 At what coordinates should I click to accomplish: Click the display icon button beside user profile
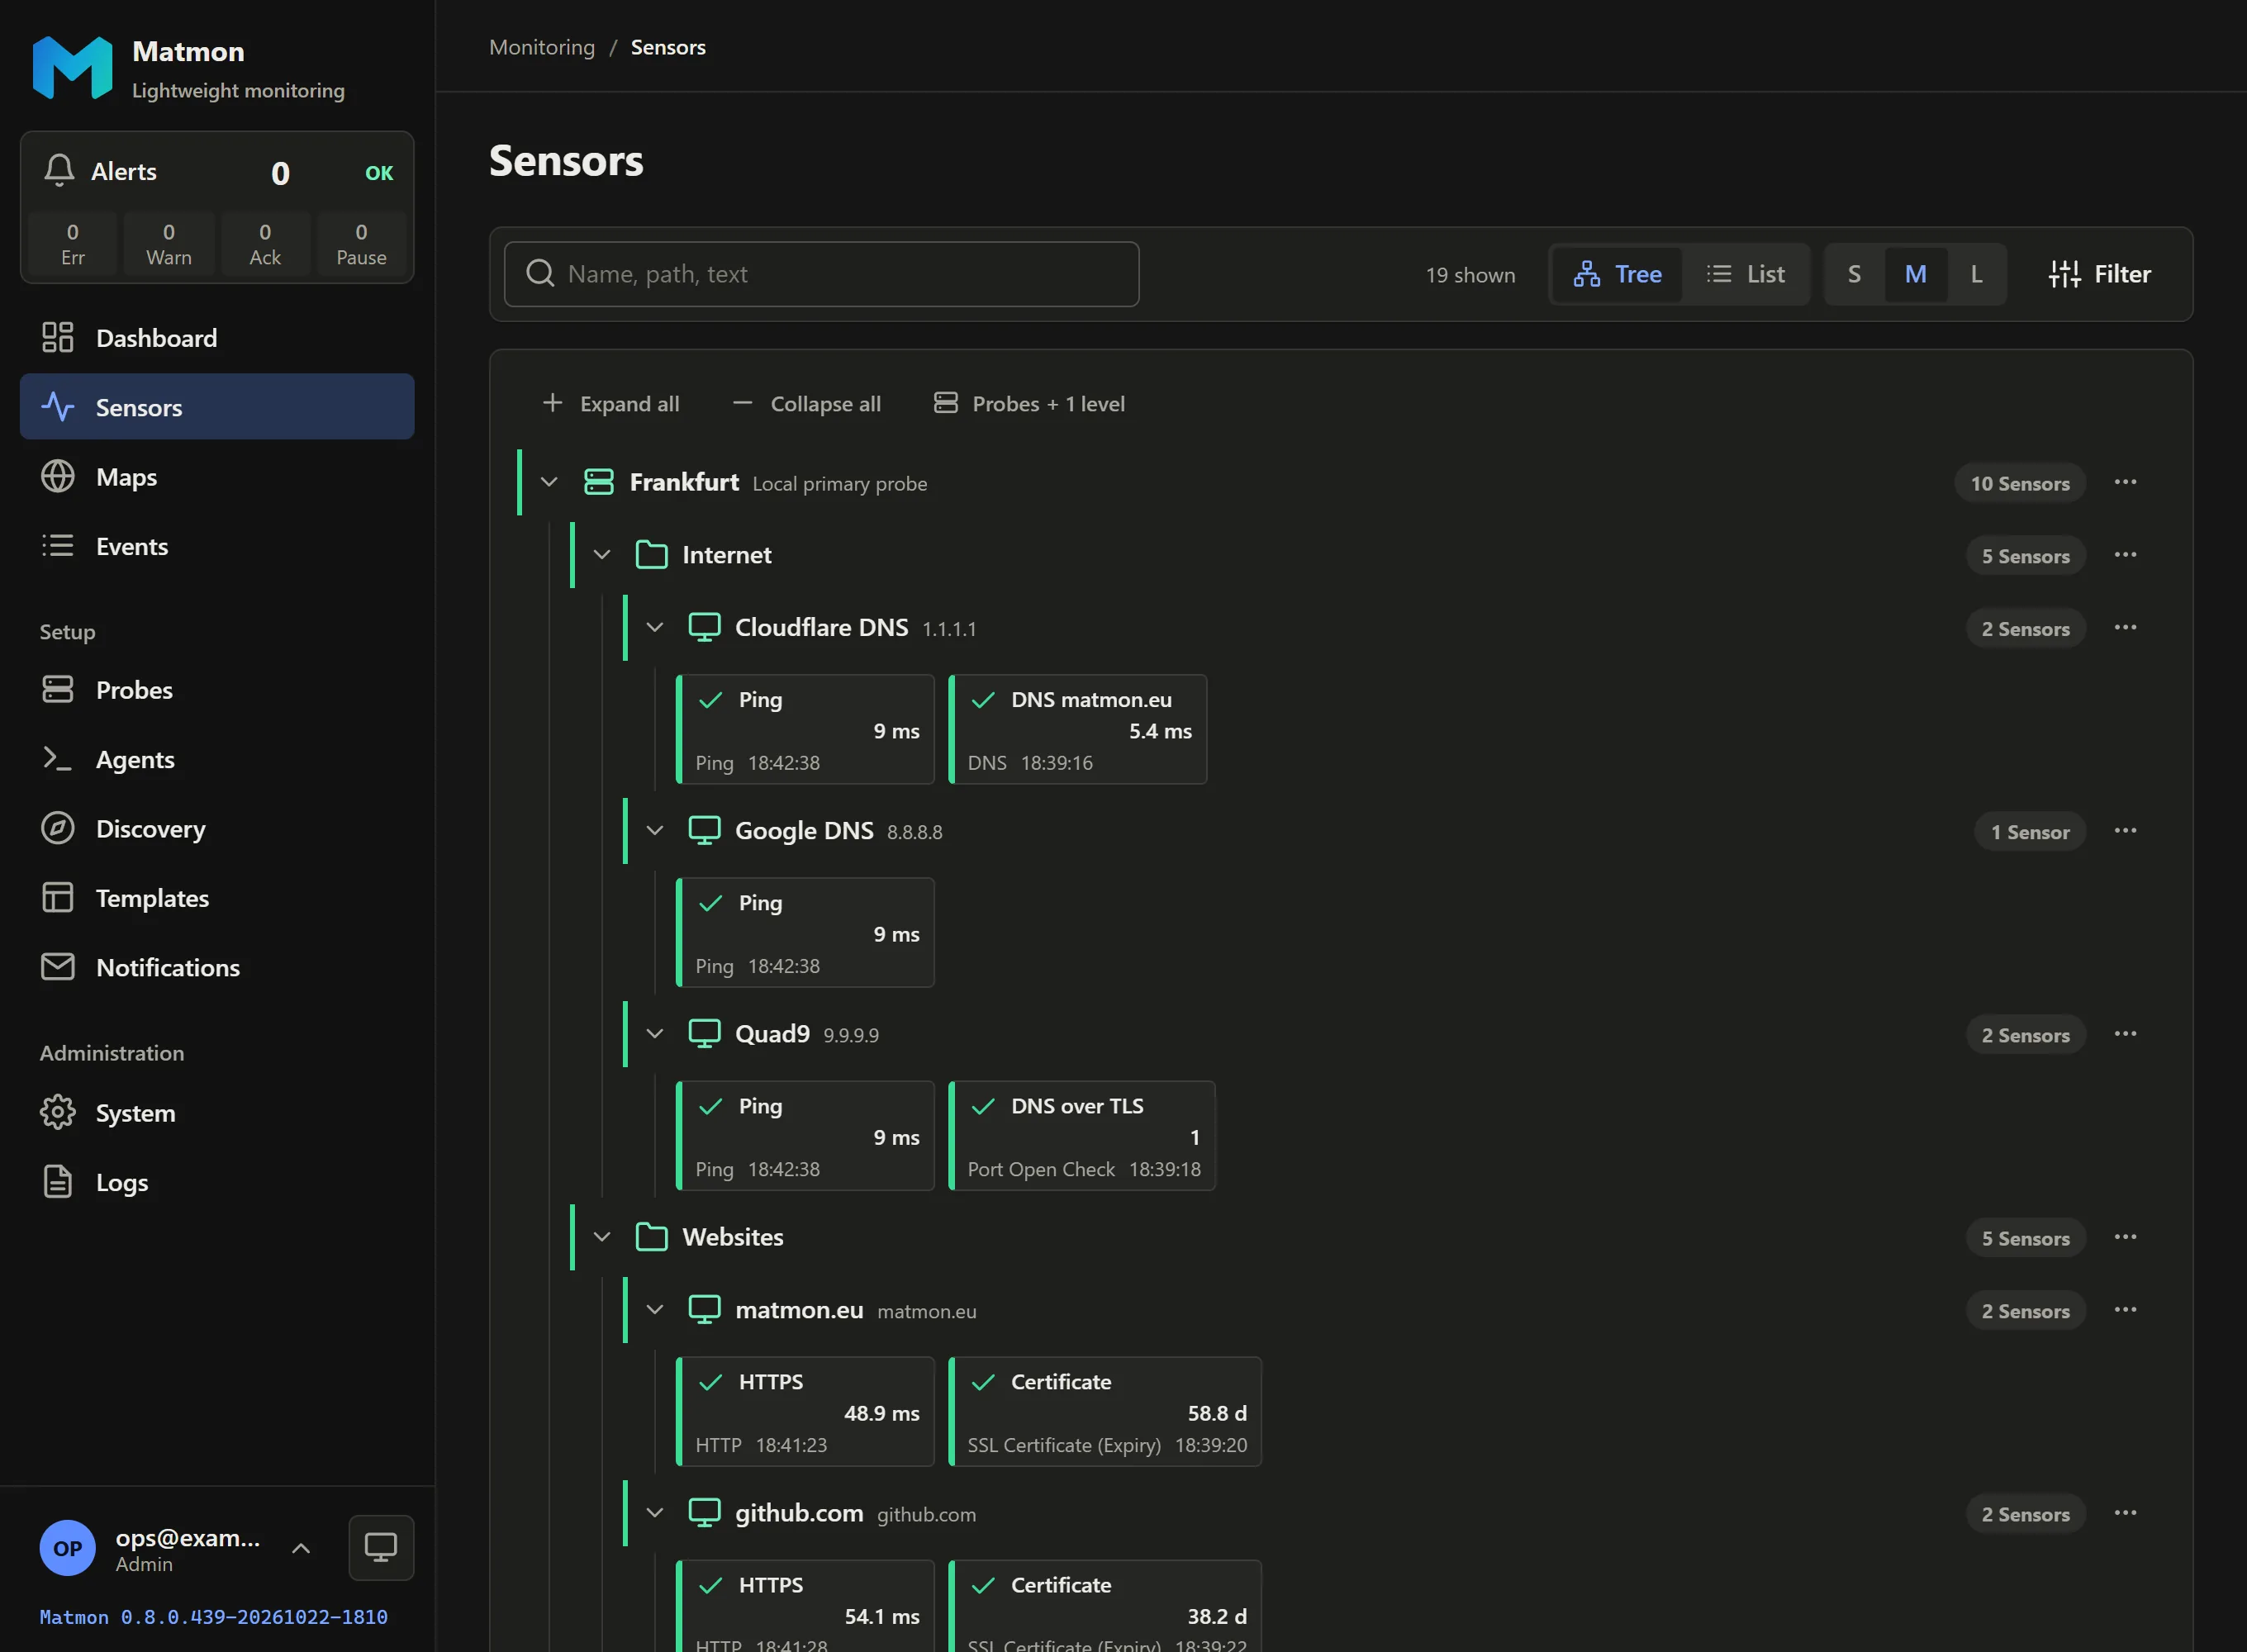381,1548
